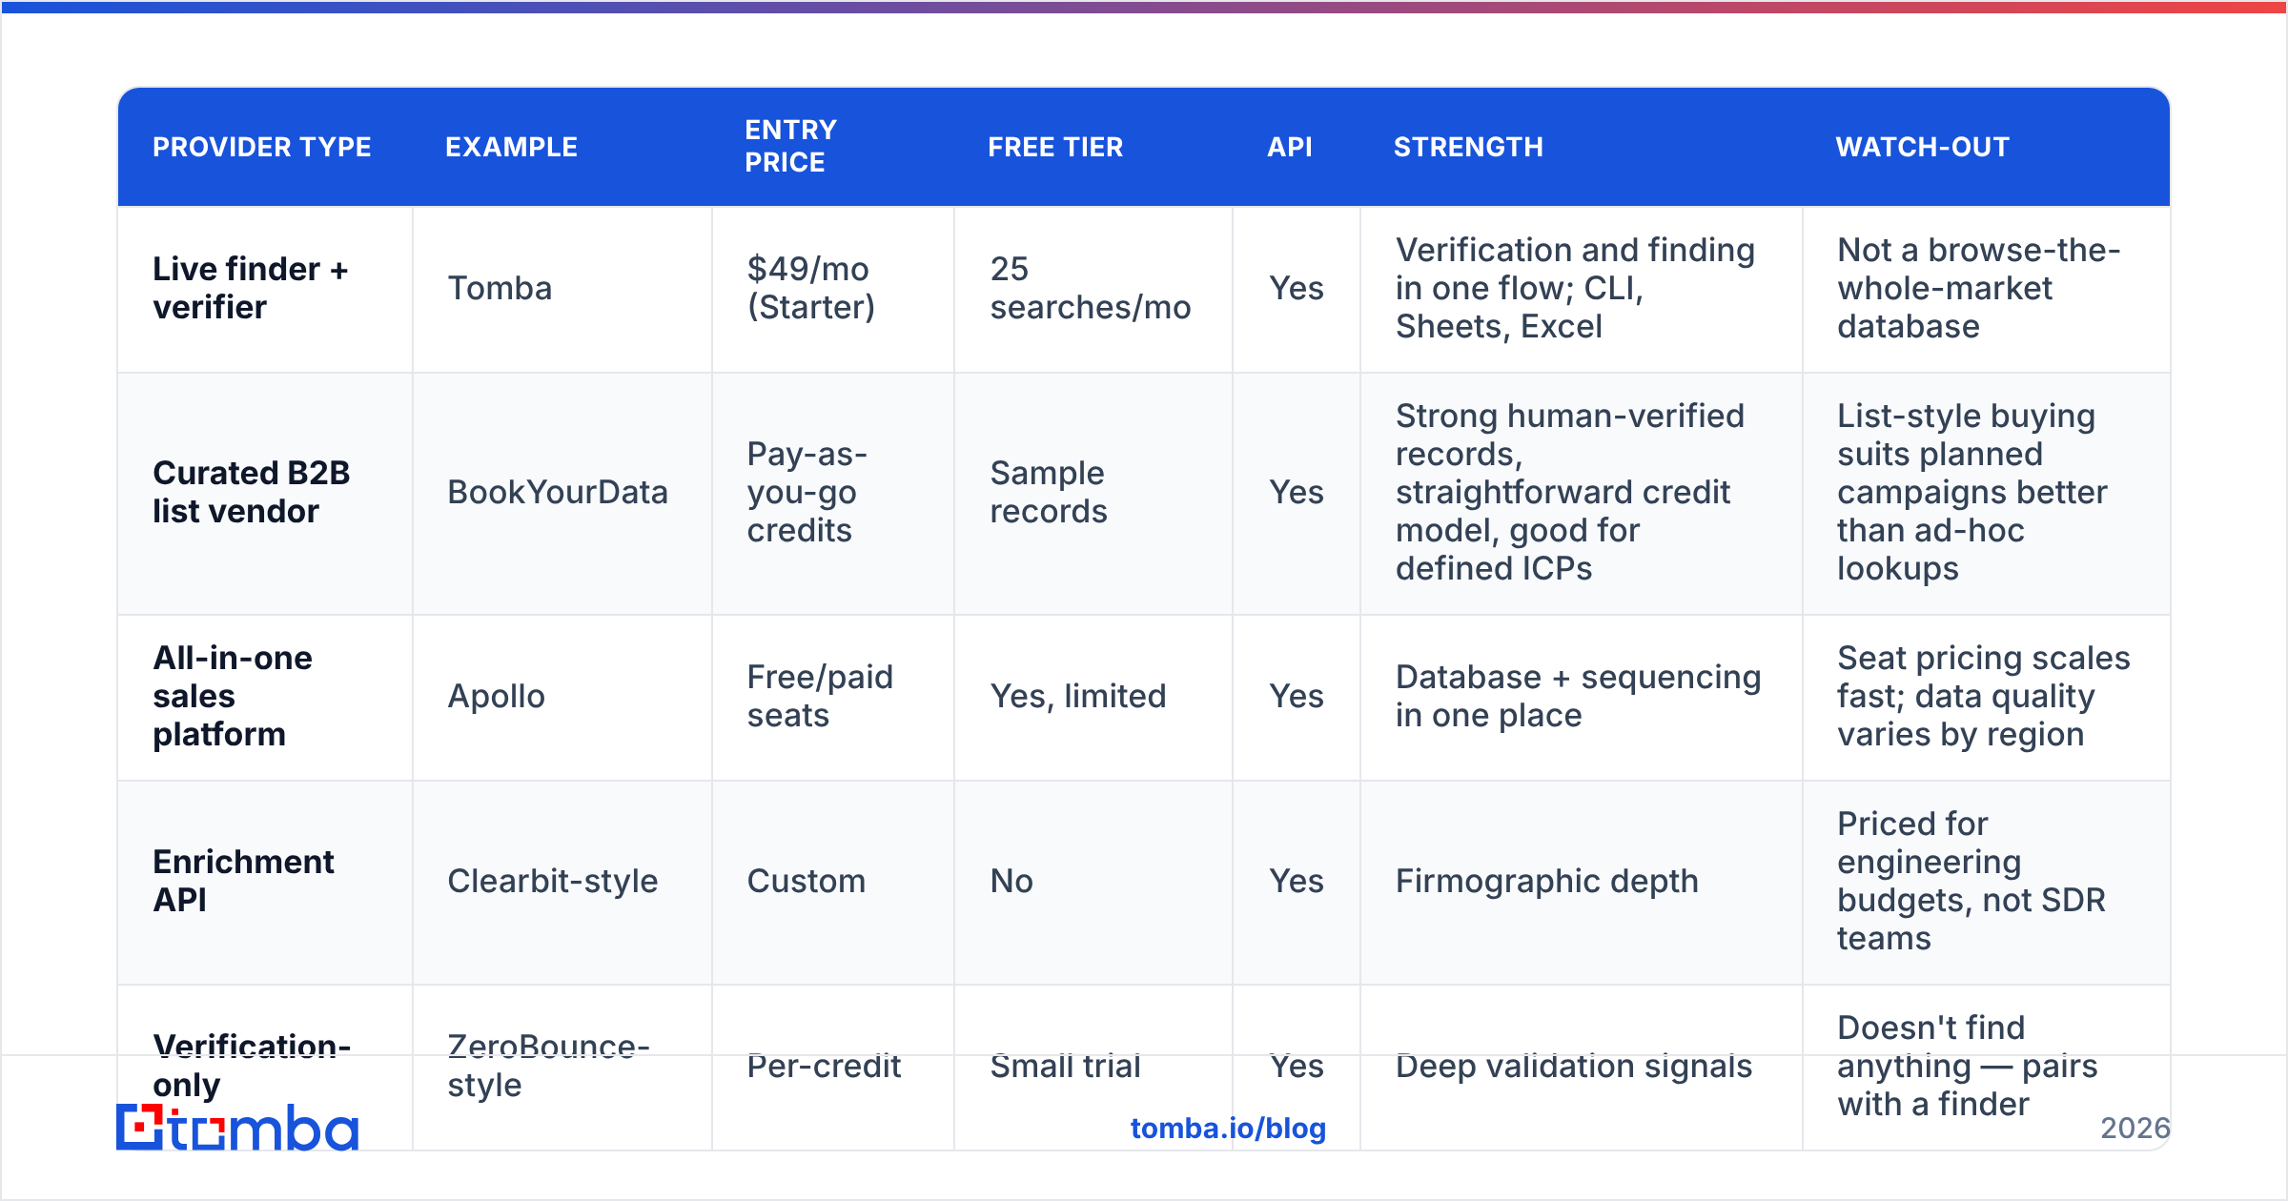
Task: Click the 'Sample records' cell
Action: 1093,493
